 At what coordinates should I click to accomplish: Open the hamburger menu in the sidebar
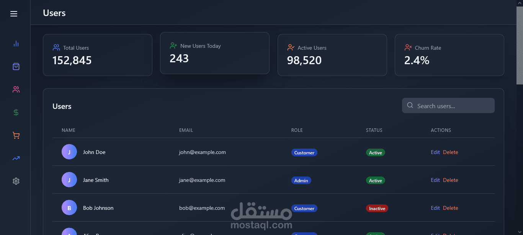[14, 14]
